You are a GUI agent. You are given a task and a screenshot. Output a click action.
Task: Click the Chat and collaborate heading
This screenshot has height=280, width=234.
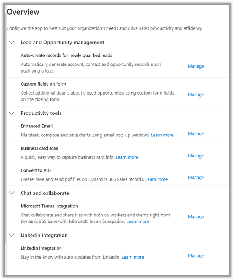[x=45, y=193]
